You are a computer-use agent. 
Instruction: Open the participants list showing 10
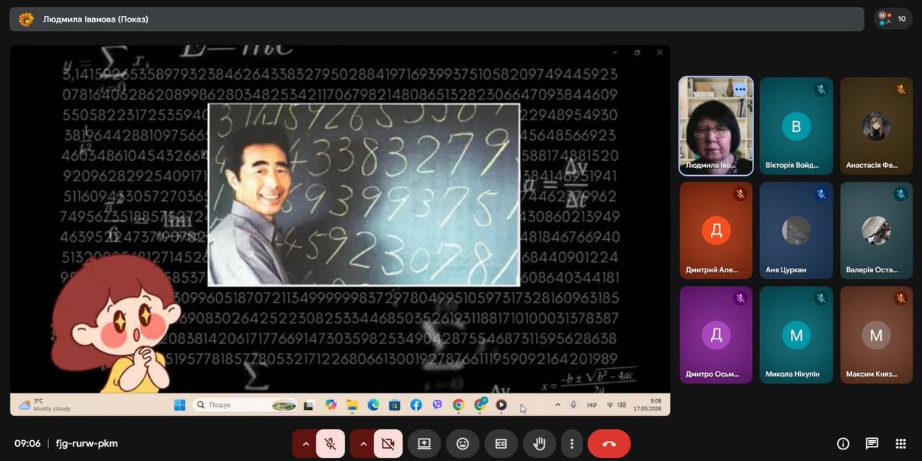point(893,19)
